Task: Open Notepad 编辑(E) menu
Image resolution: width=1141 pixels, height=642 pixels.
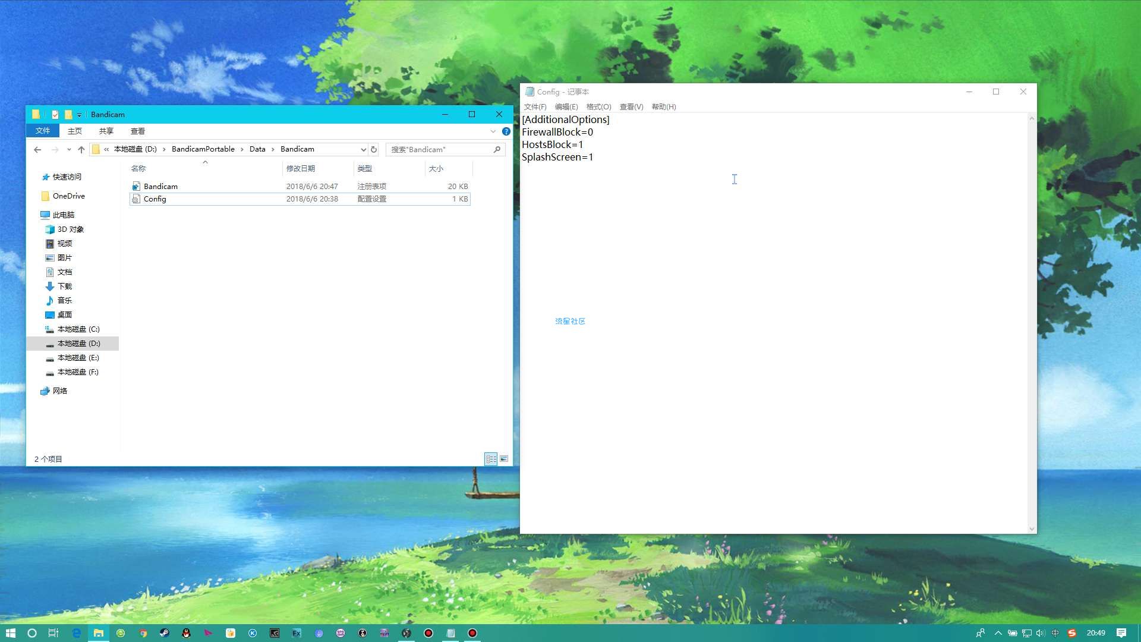Action: tap(566, 107)
